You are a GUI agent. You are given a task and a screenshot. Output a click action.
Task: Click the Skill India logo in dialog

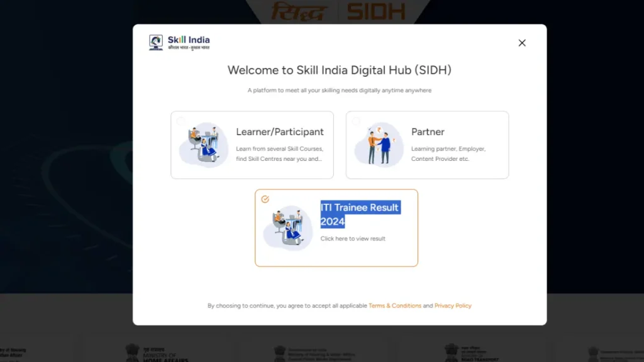coord(179,42)
